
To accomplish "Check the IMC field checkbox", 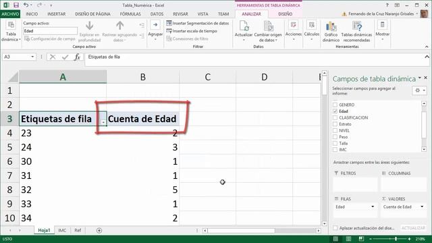I will pos(335,150).
